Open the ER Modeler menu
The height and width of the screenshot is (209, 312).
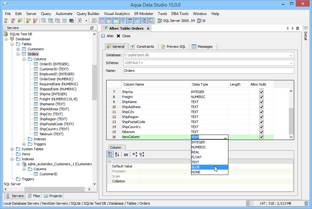click(x=144, y=14)
